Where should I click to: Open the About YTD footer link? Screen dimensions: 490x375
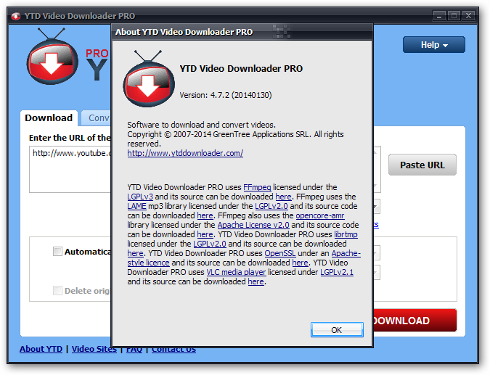tap(41, 349)
